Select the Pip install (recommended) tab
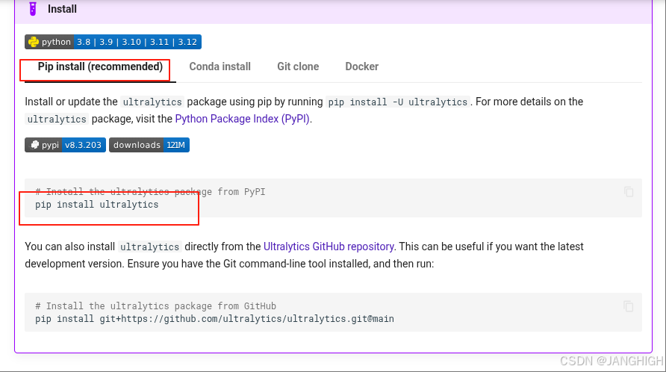 coord(100,66)
